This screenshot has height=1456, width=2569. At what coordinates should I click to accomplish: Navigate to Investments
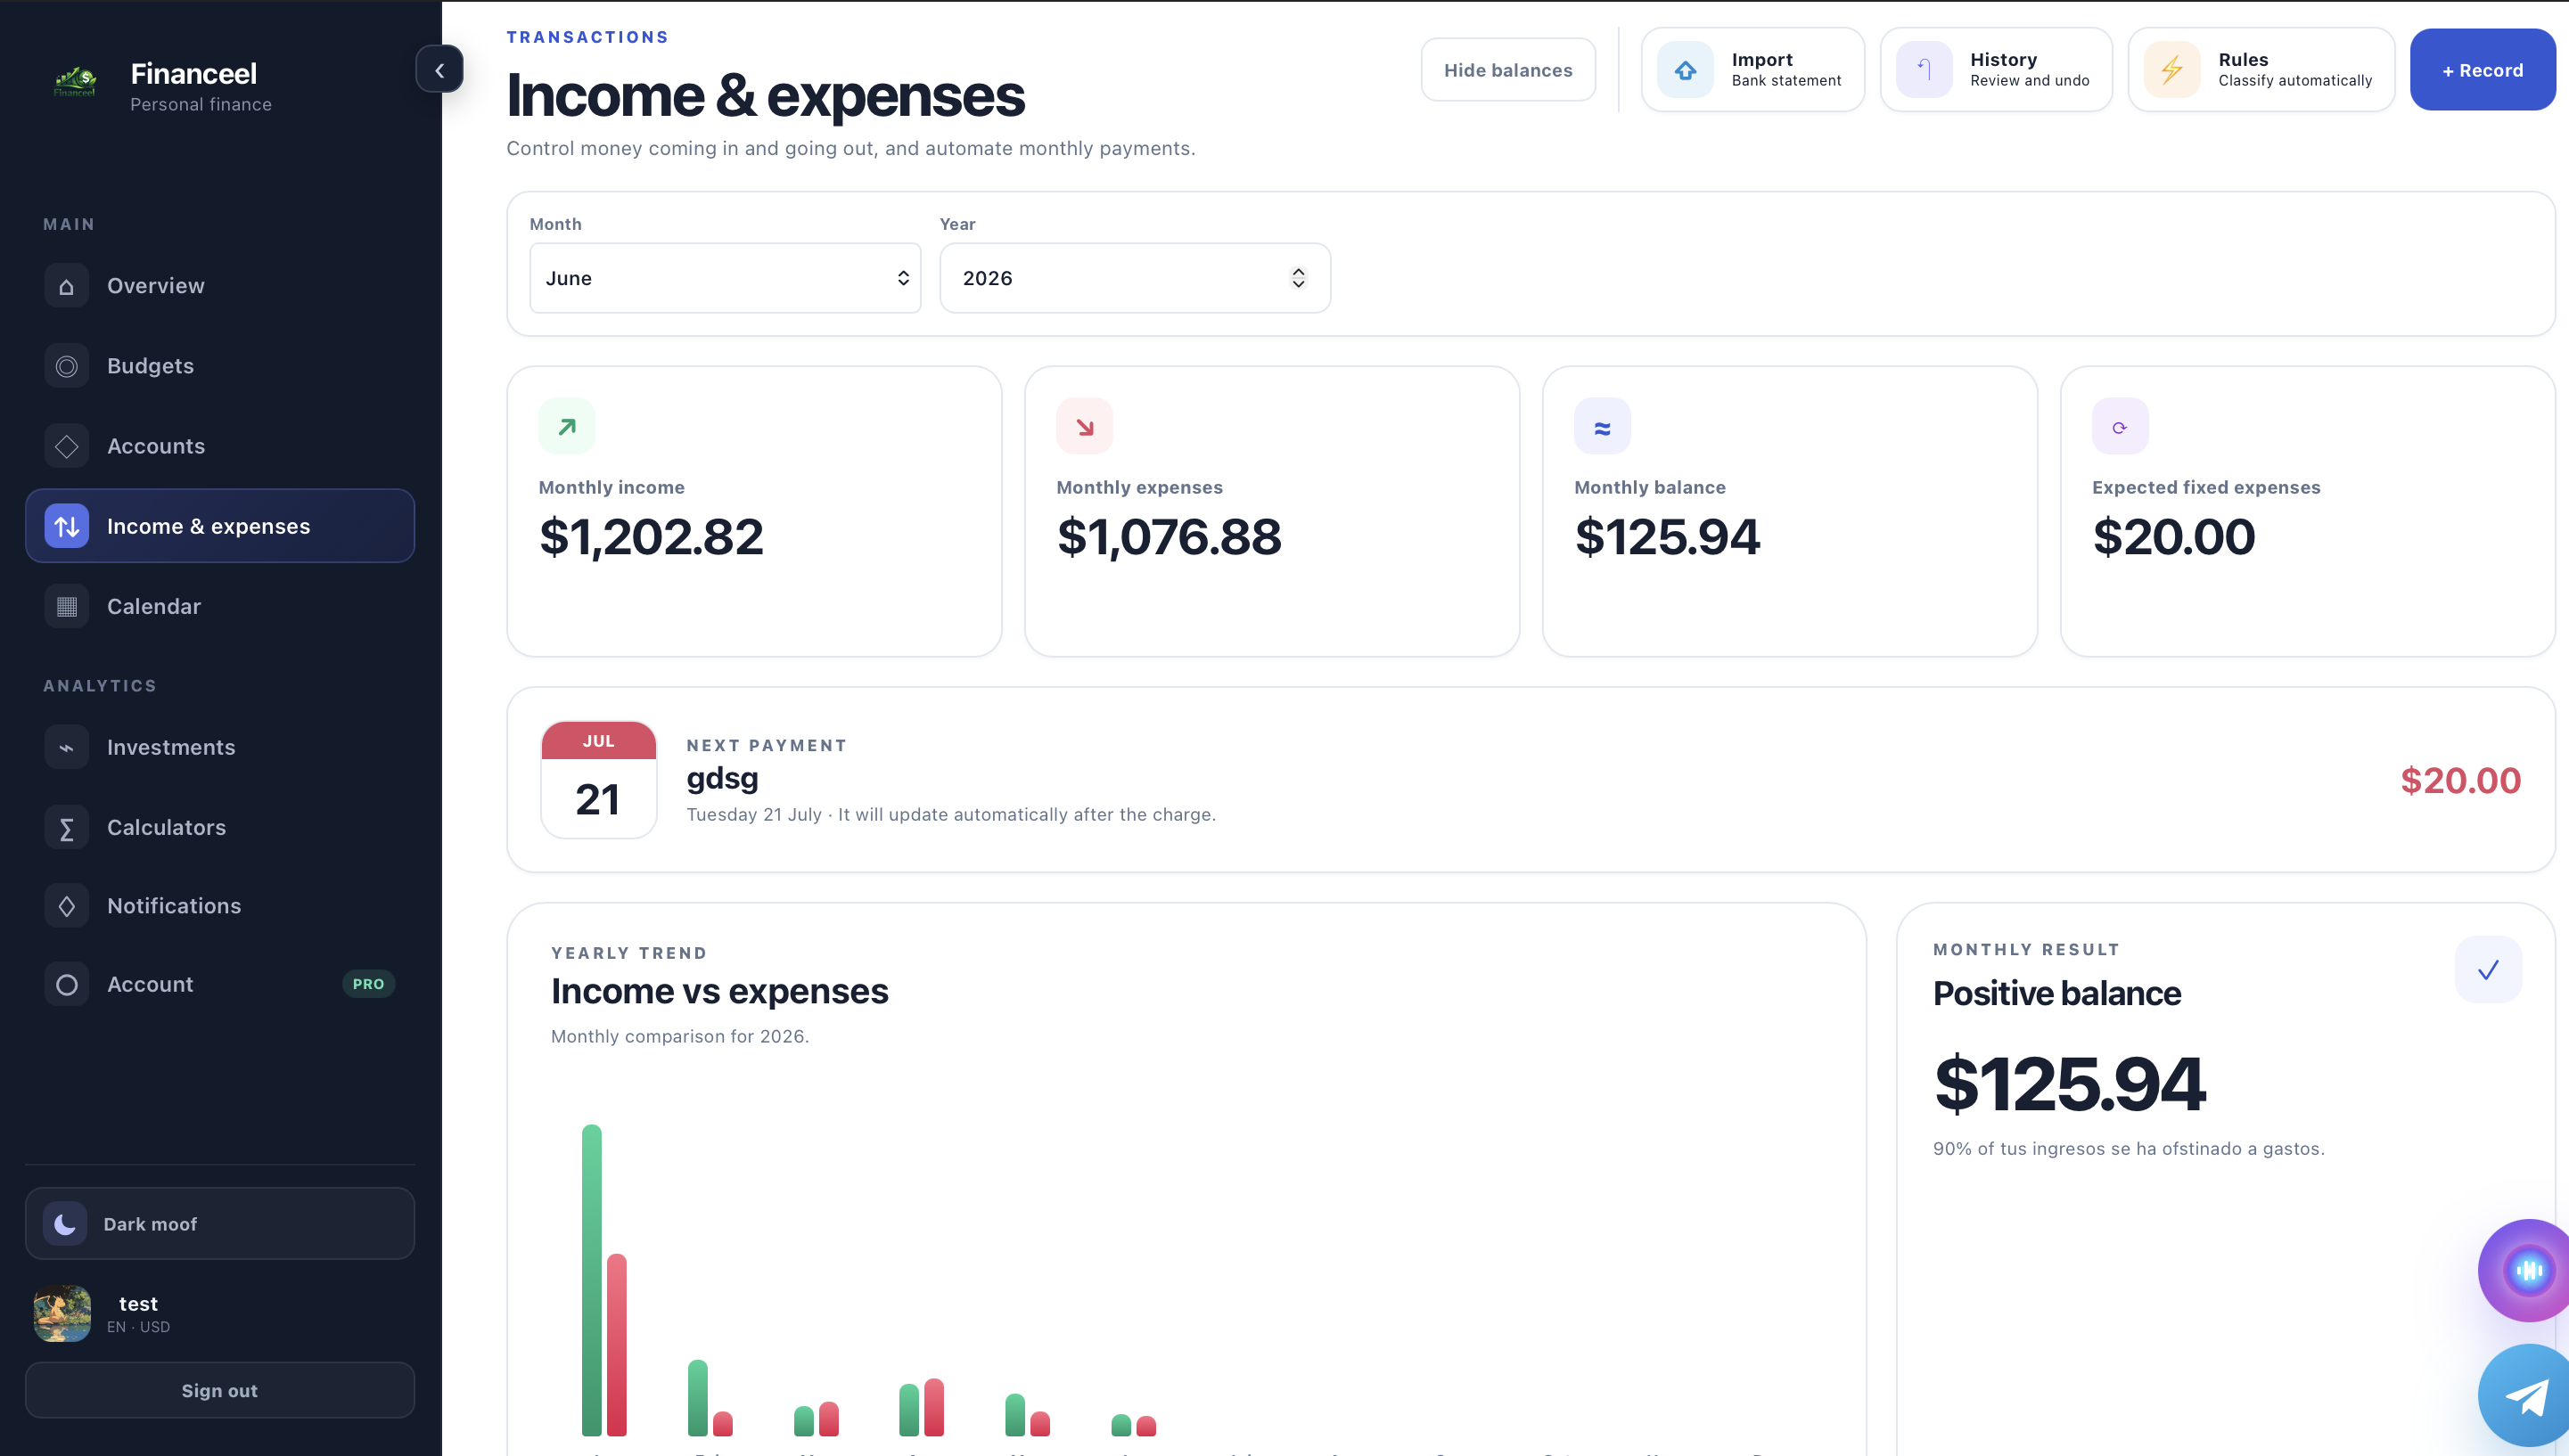pyautogui.click(x=220, y=747)
